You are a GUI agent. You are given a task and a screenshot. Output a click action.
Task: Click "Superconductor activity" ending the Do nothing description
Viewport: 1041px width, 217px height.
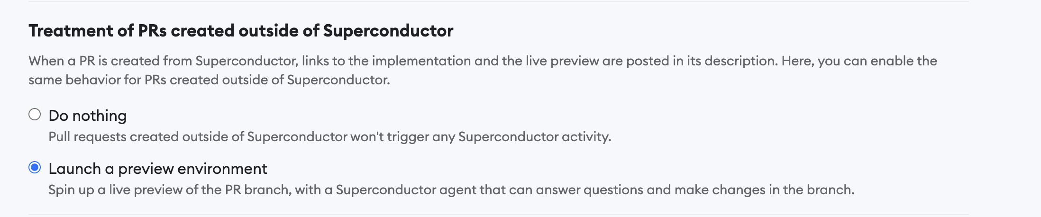tap(535, 137)
